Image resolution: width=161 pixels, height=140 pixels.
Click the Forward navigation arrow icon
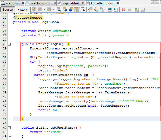pyautogui.click(x=49, y=10)
